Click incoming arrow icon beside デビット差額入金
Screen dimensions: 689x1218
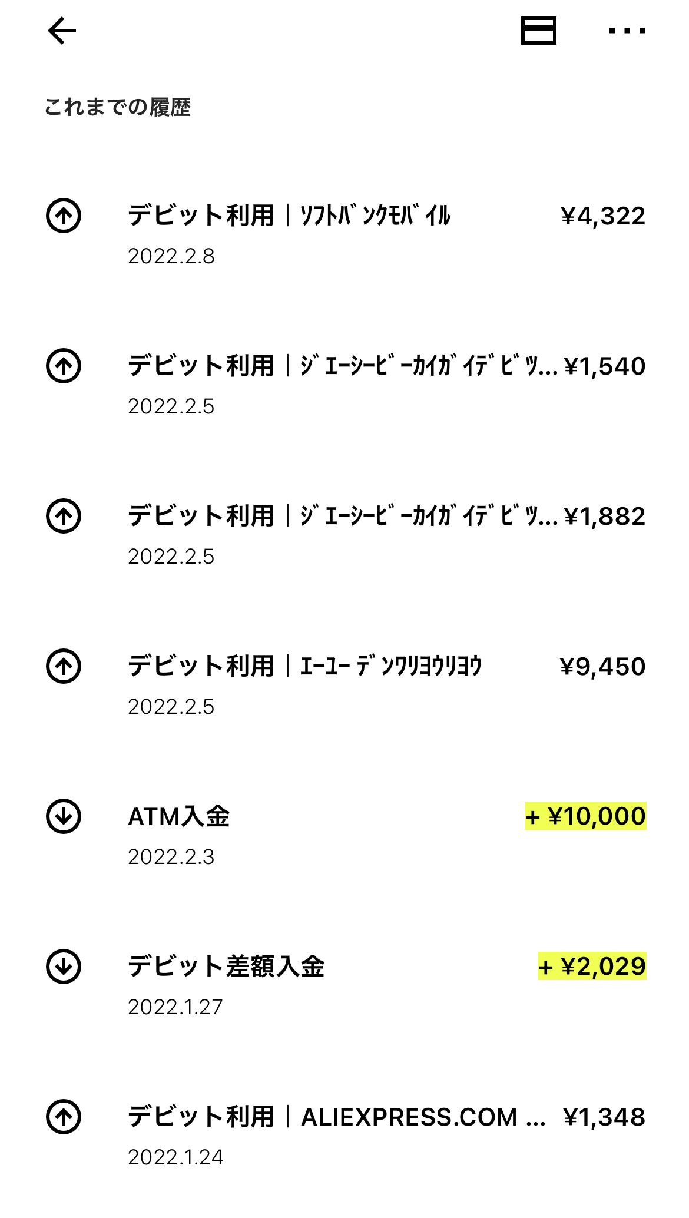pyautogui.click(x=64, y=967)
